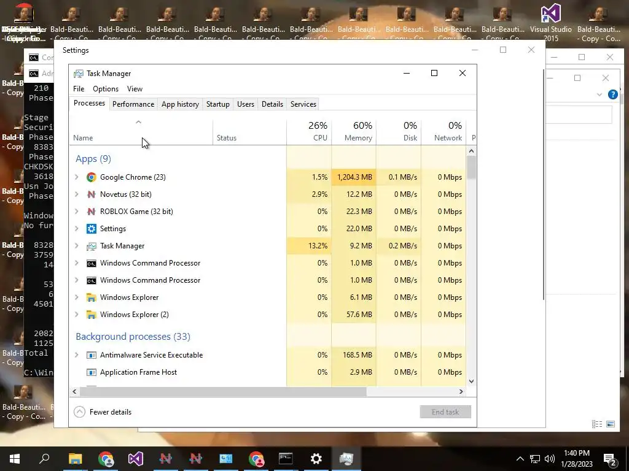Screen dimensions: 629x471
Task: Click the Settings gear icon in process list
Action: click(x=92, y=229)
